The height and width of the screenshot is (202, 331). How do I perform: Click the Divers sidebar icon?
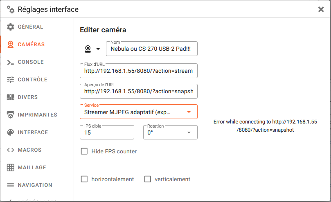click(x=11, y=97)
